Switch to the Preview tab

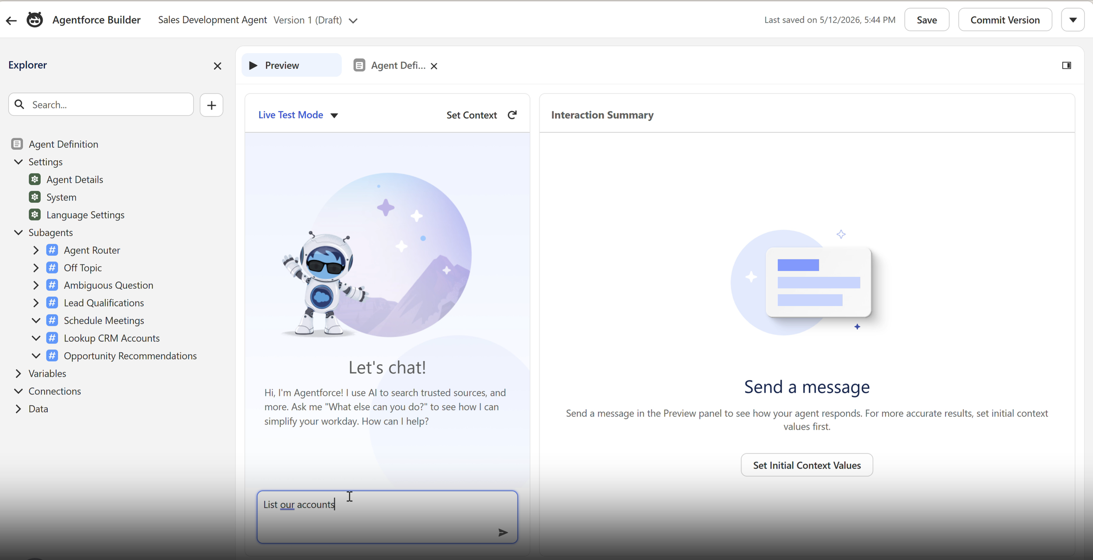(292, 66)
